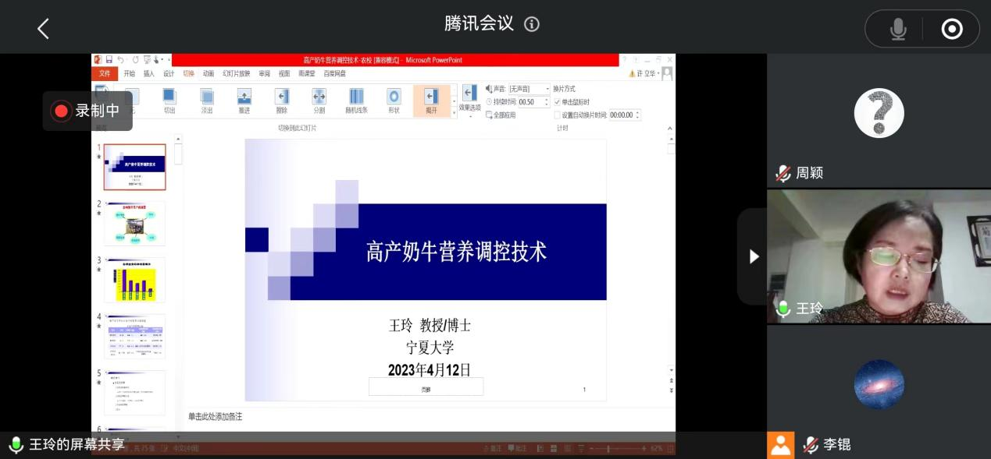Select the 形状 transition effect
991x459 pixels.
pyautogui.click(x=394, y=101)
